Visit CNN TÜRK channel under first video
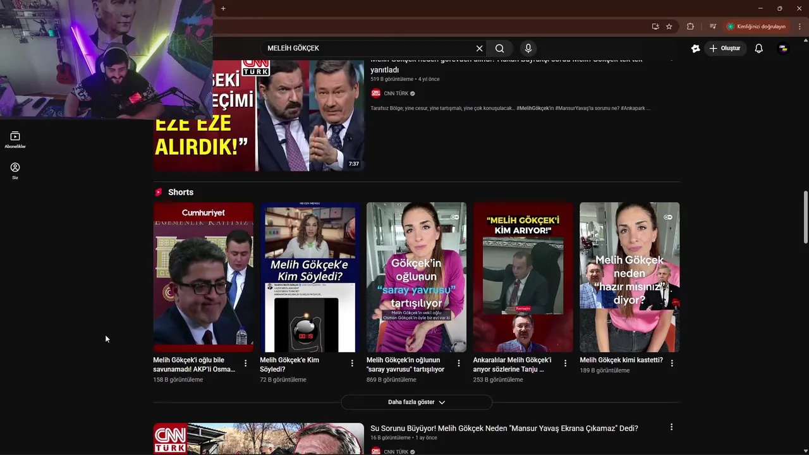The width and height of the screenshot is (809, 455). tap(396, 94)
